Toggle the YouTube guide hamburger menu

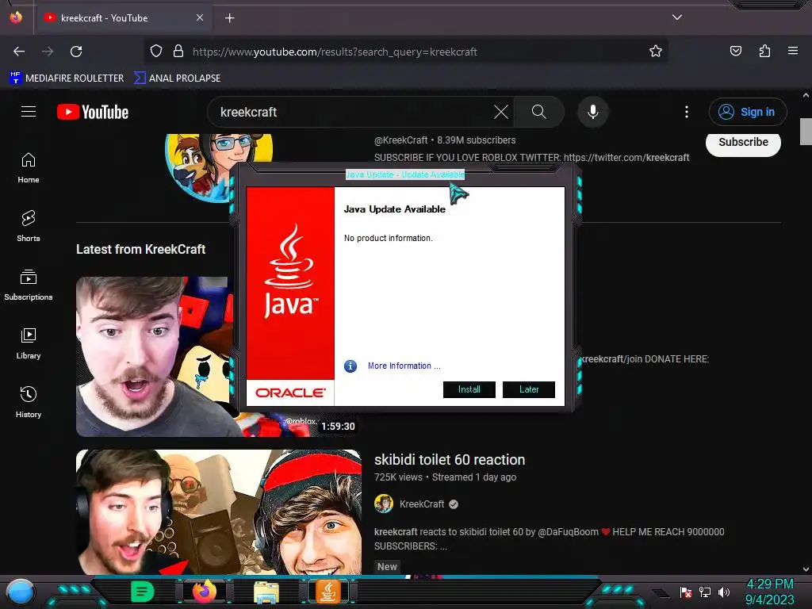pos(29,111)
